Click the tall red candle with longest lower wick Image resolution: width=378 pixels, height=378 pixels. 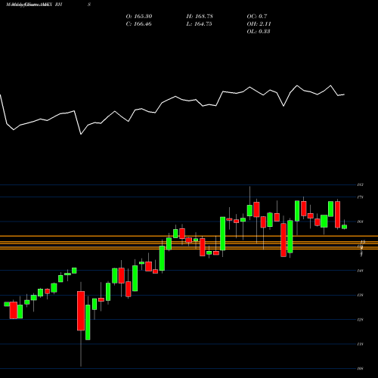pos(81,311)
